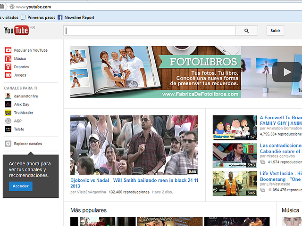Open Life Vest Inside Boomerang title link
This screenshot has width=302, height=226.
[281, 176]
